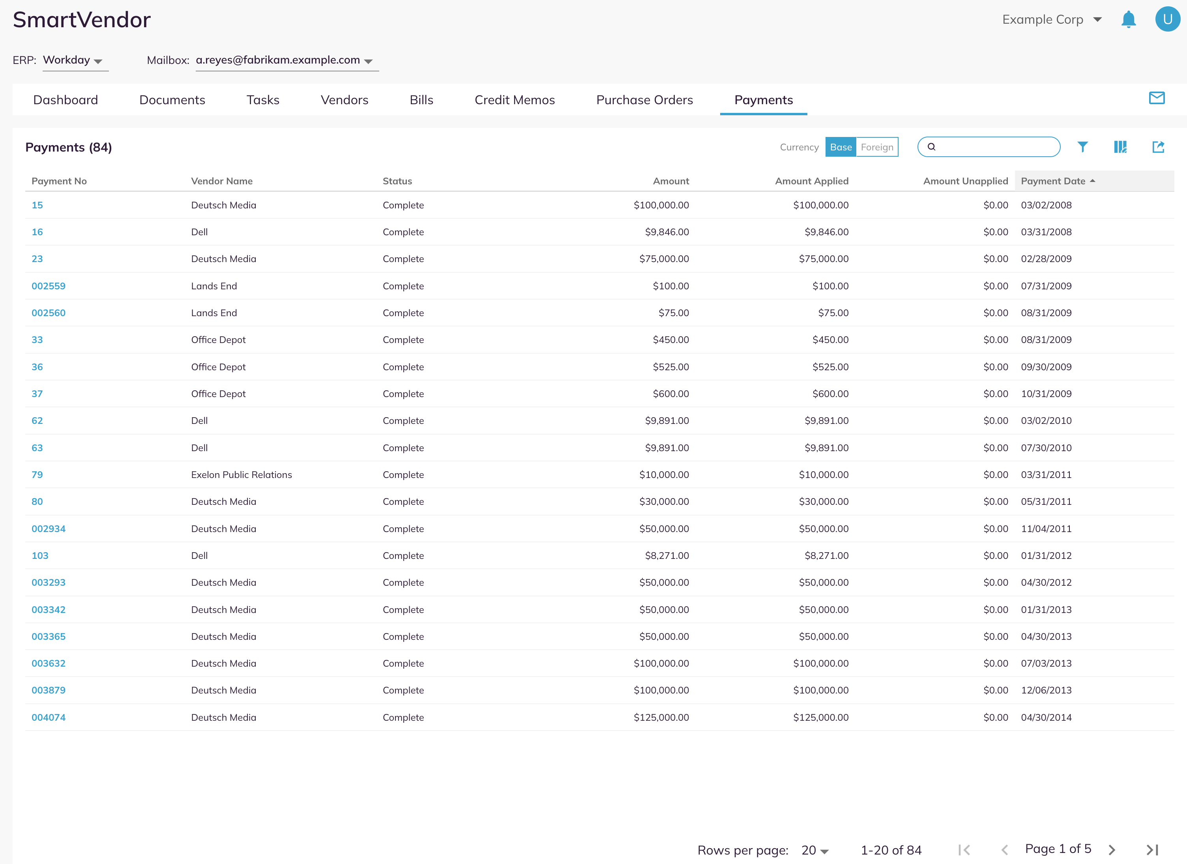The image size is (1187, 864).
Task: Select Base currency toggle
Action: (841, 147)
